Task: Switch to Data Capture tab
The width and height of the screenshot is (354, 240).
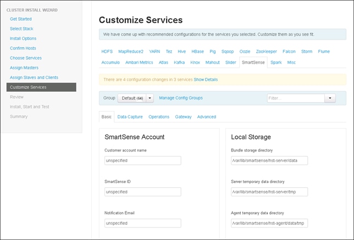Action: pos(130,117)
